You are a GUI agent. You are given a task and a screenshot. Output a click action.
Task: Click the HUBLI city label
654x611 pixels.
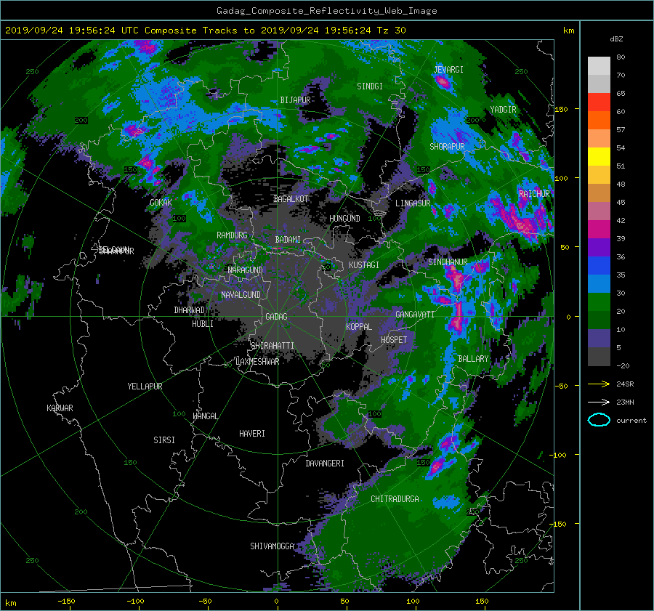[x=203, y=324]
